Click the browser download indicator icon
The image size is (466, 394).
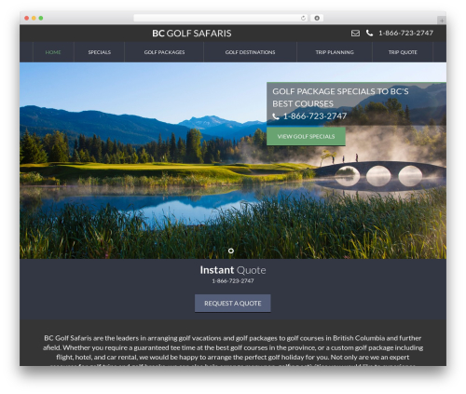coord(317,18)
